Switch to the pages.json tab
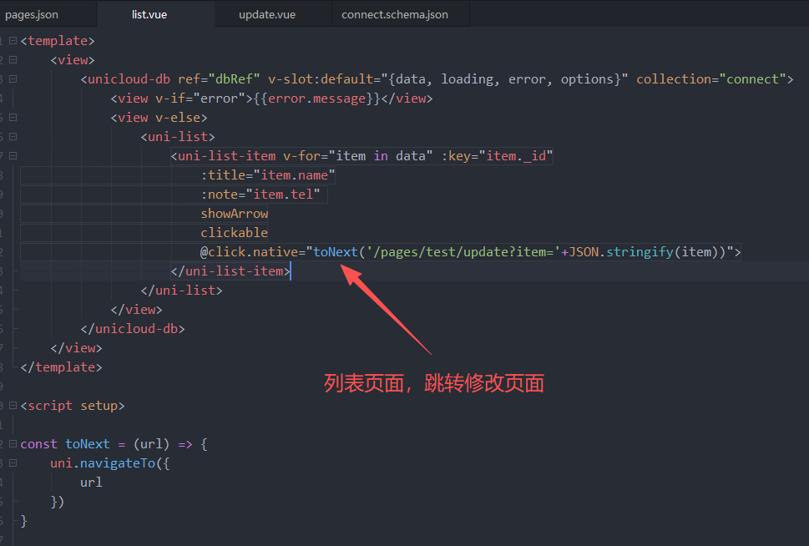 [32, 14]
